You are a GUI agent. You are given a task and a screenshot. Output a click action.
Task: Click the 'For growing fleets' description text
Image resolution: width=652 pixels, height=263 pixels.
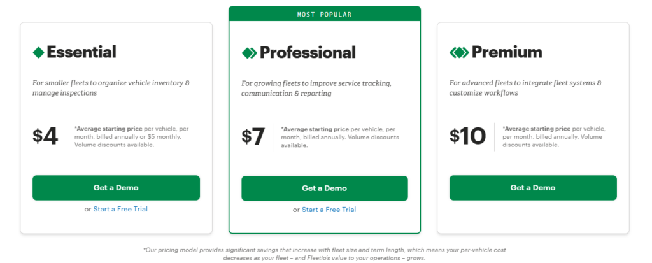click(x=316, y=89)
